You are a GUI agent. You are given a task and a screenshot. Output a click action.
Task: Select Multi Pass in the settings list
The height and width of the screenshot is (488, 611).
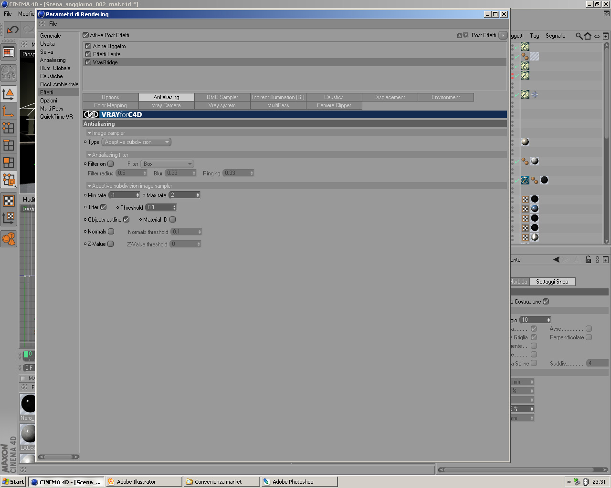52,109
